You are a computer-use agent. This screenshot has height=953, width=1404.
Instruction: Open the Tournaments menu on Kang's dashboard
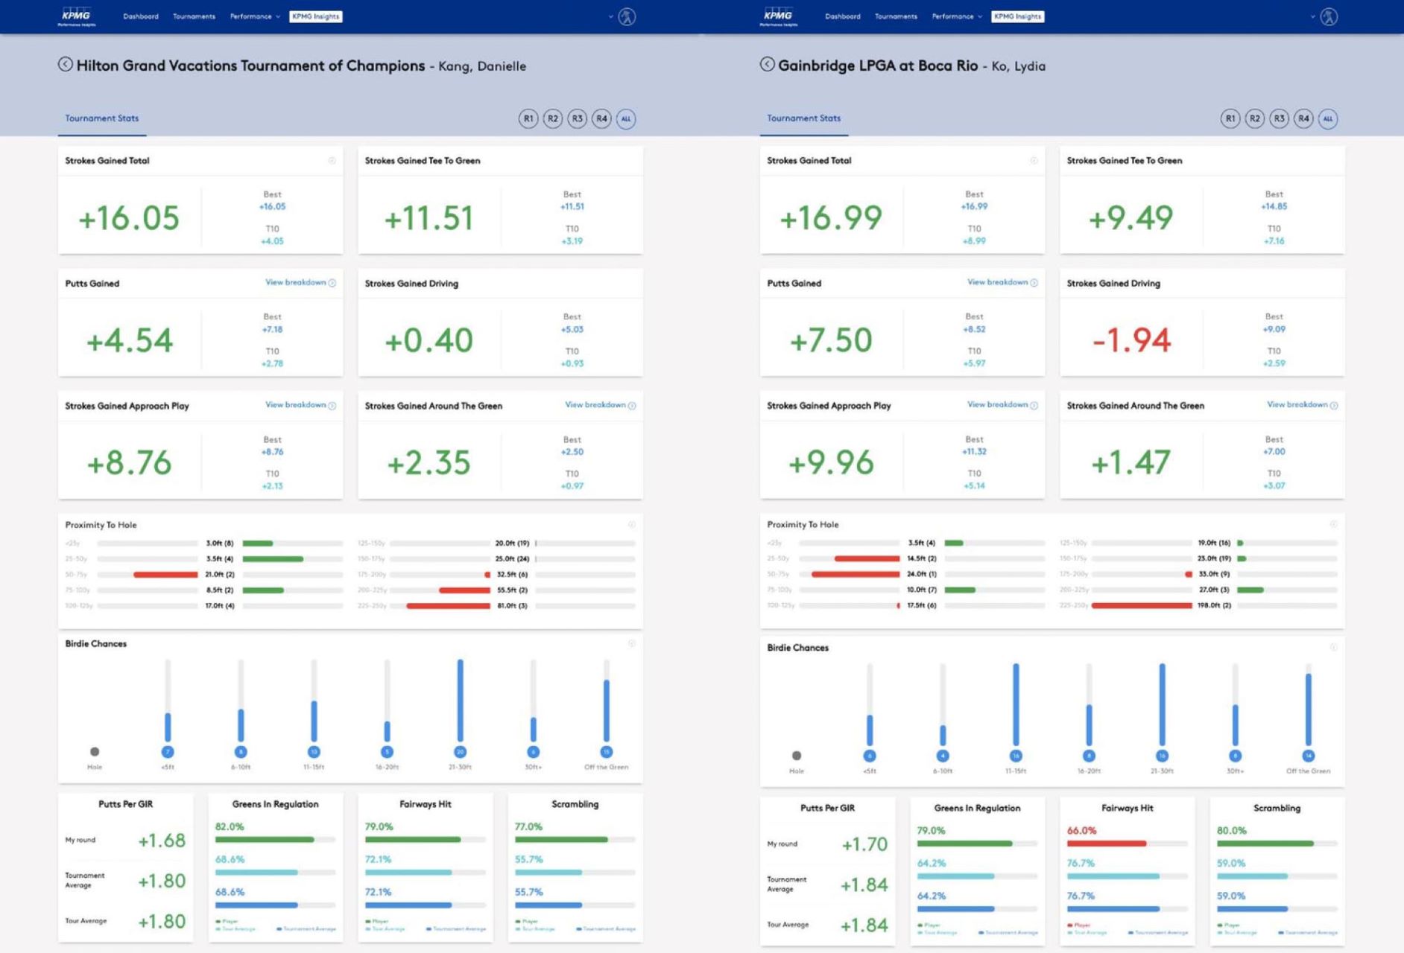point(194,16)
